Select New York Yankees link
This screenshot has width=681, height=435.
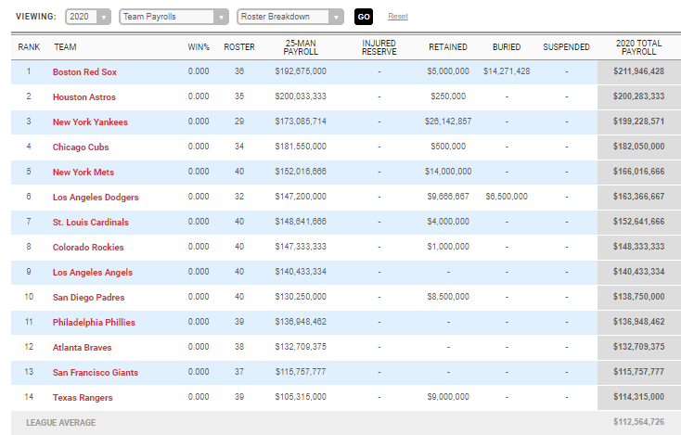(90, 122)
